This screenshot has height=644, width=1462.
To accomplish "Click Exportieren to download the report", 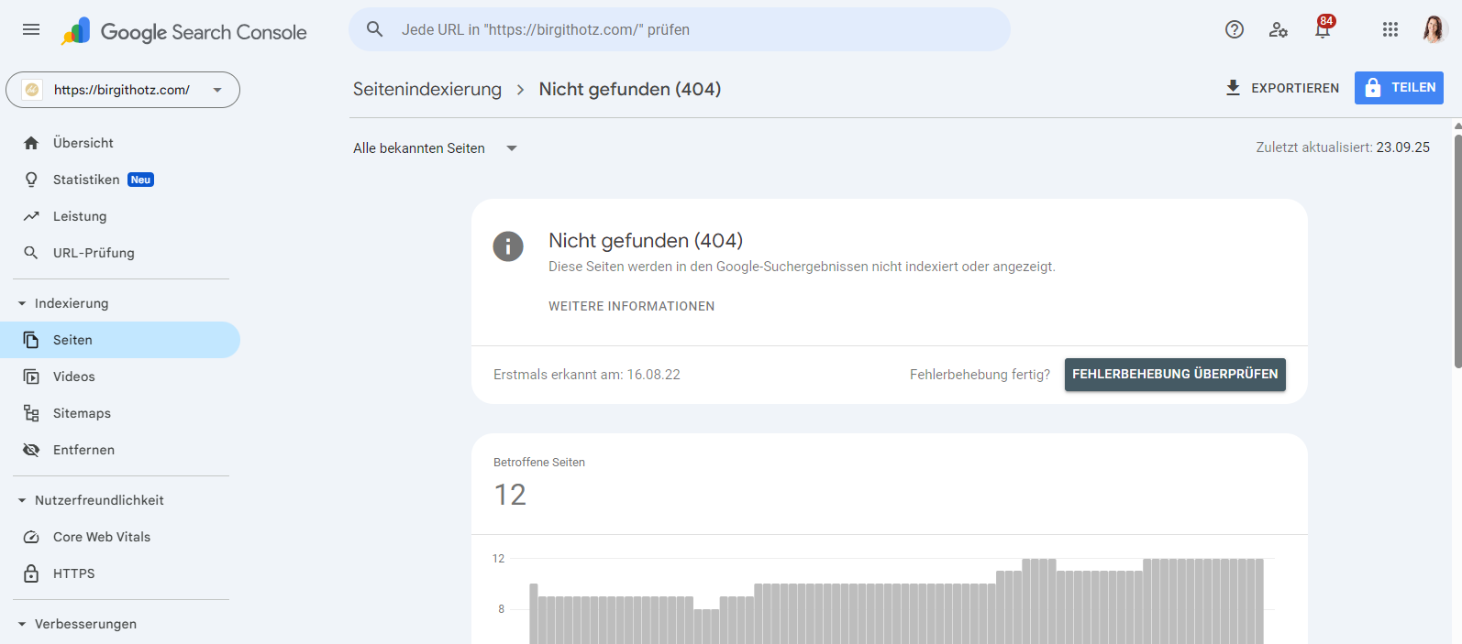I will click(1282, 88).
